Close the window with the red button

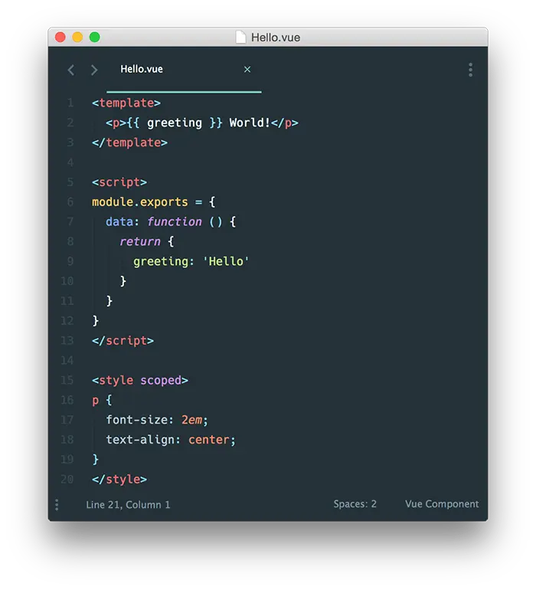[60, 38]
